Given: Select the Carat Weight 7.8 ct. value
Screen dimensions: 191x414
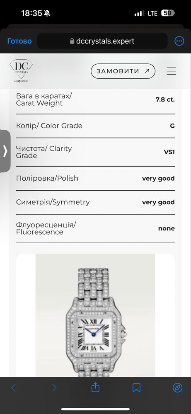Looking at the screenshot, I should [x=165, y=99].
